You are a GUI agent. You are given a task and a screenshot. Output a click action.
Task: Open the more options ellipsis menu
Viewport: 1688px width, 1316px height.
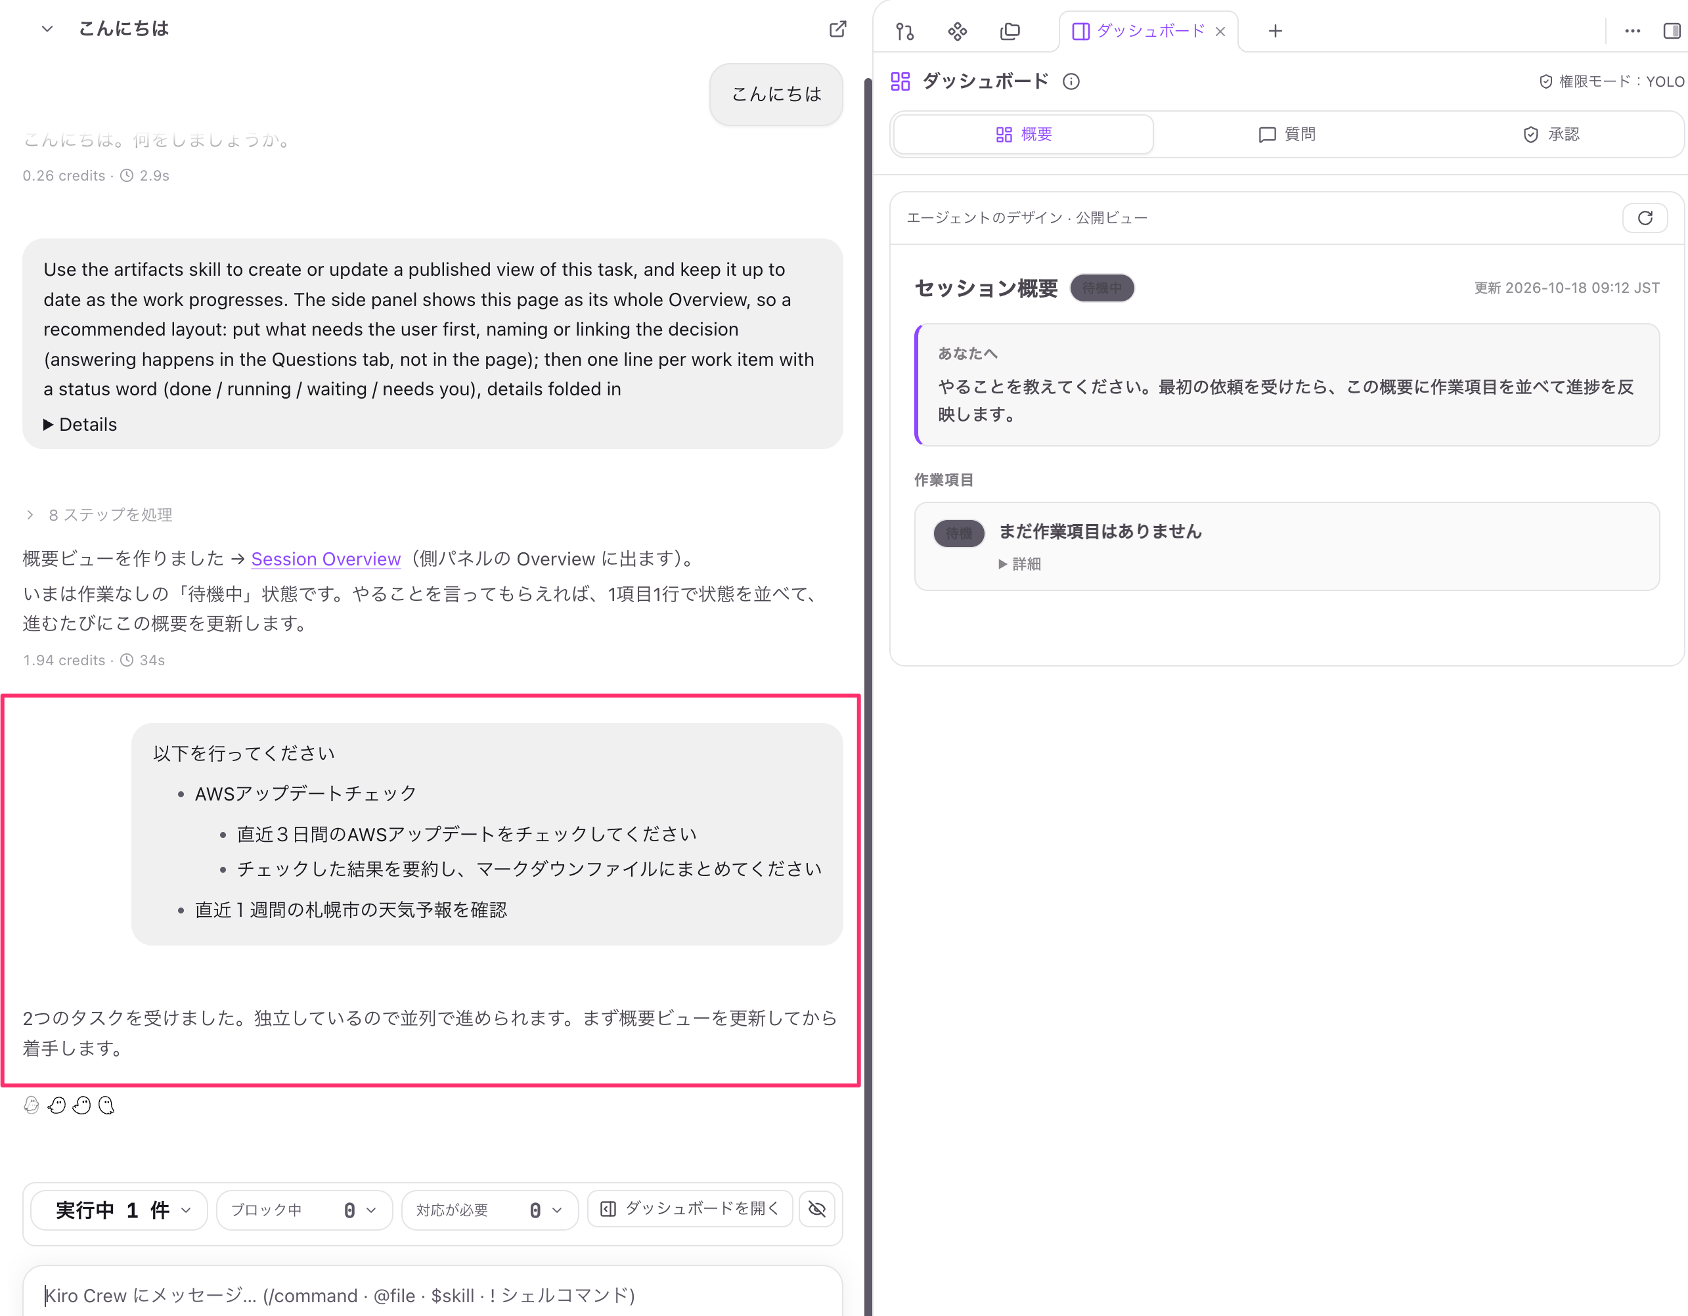pos(1632,31)
